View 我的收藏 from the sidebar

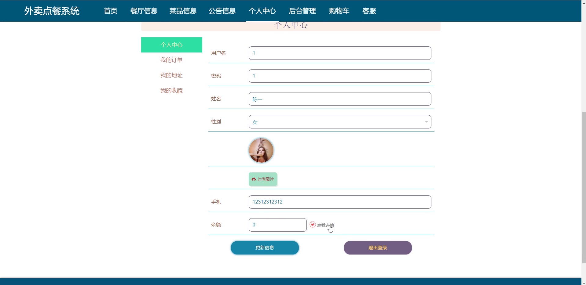[x=171, y=90]
